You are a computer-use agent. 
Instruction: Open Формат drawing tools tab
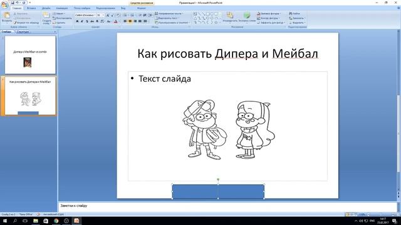point(142,8)
